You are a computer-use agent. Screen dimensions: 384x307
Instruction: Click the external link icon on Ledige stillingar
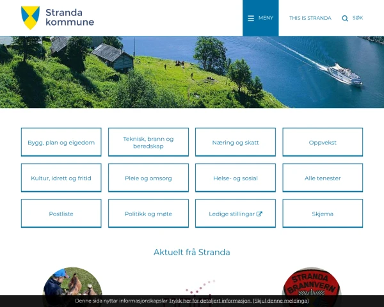(x=259, y=214)
